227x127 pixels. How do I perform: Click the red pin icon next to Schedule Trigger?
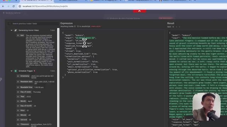coord(34,71)
